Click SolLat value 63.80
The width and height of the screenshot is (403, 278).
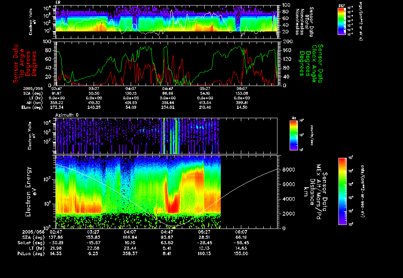click(167, 243)
